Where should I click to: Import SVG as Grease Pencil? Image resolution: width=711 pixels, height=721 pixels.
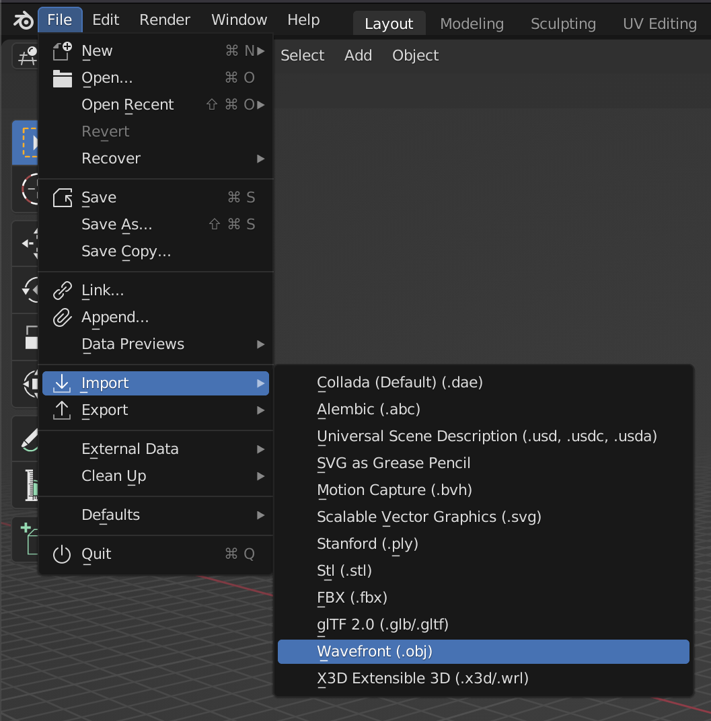tap(484, 463)
